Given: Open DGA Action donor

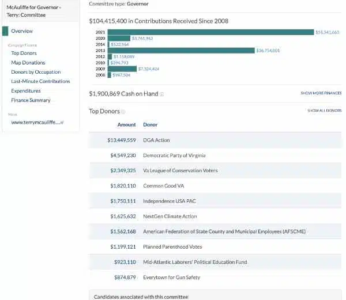Looking at the screenshot, I should pyautogui.click(x=156, y=140).
